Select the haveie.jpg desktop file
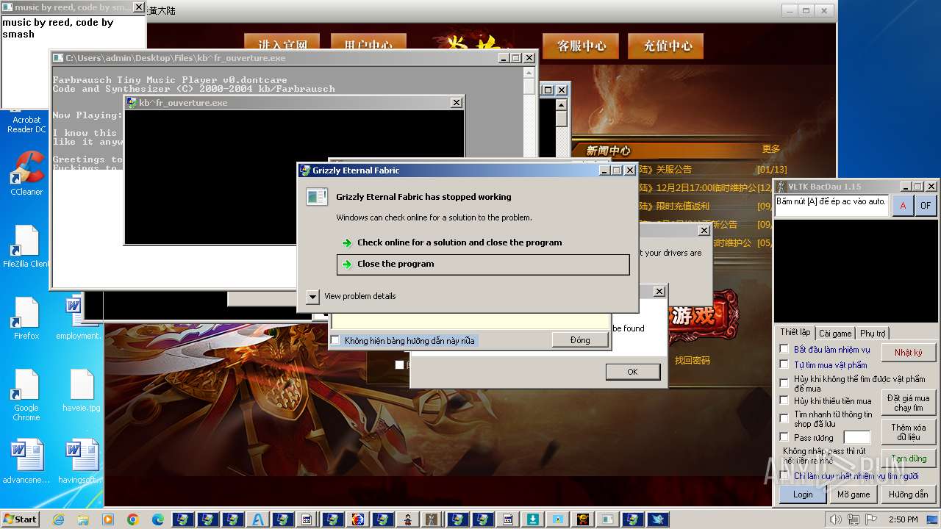941x529 pixels. (81, 390)
